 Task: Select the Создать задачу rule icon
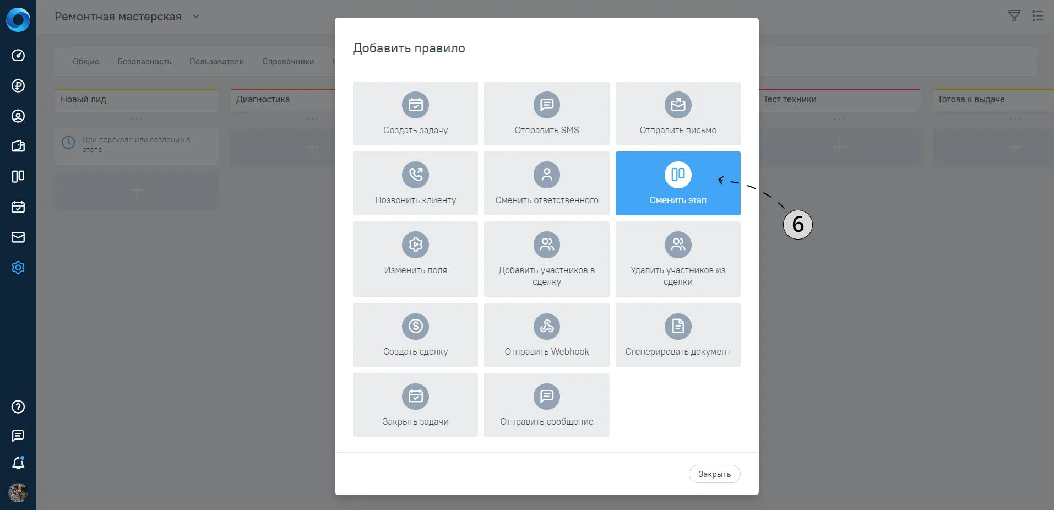pyautogui.click(x=415, y=105)
